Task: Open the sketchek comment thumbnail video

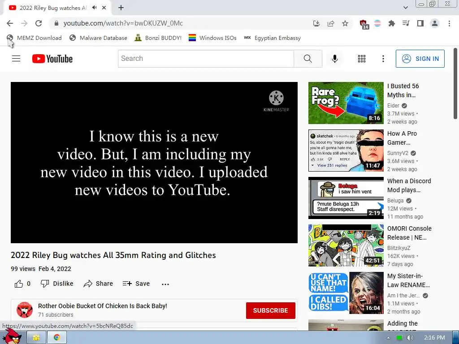Action: point(346,150)
